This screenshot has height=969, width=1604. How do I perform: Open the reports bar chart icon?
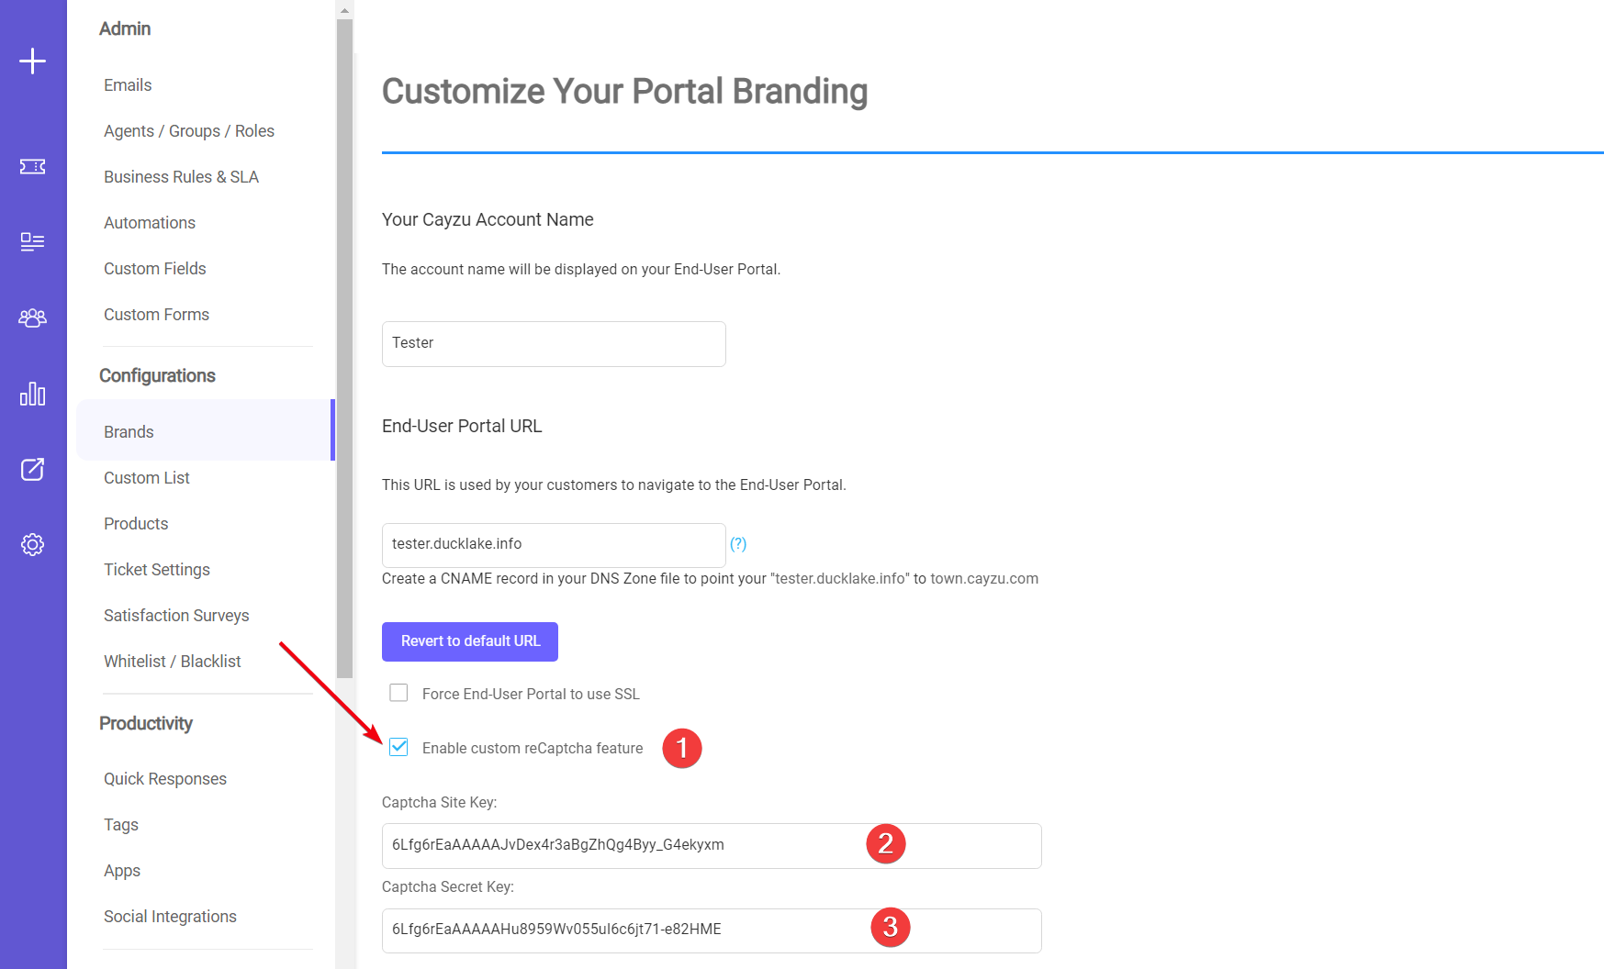coord(32,394)
